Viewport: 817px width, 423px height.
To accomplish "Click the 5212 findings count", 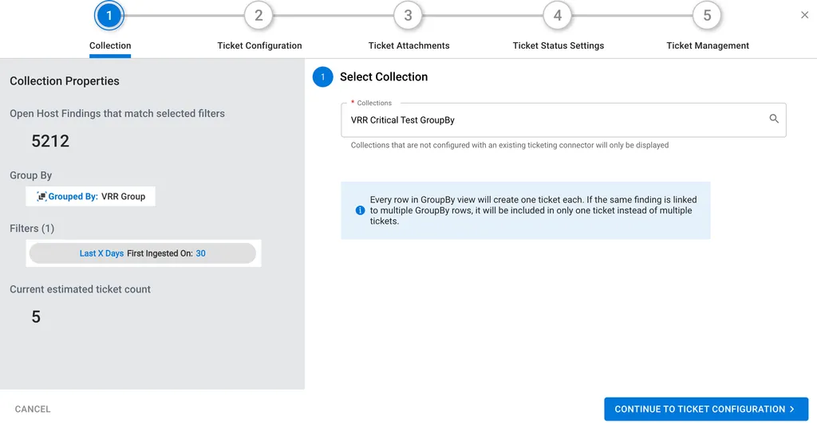I will [50, 141].
